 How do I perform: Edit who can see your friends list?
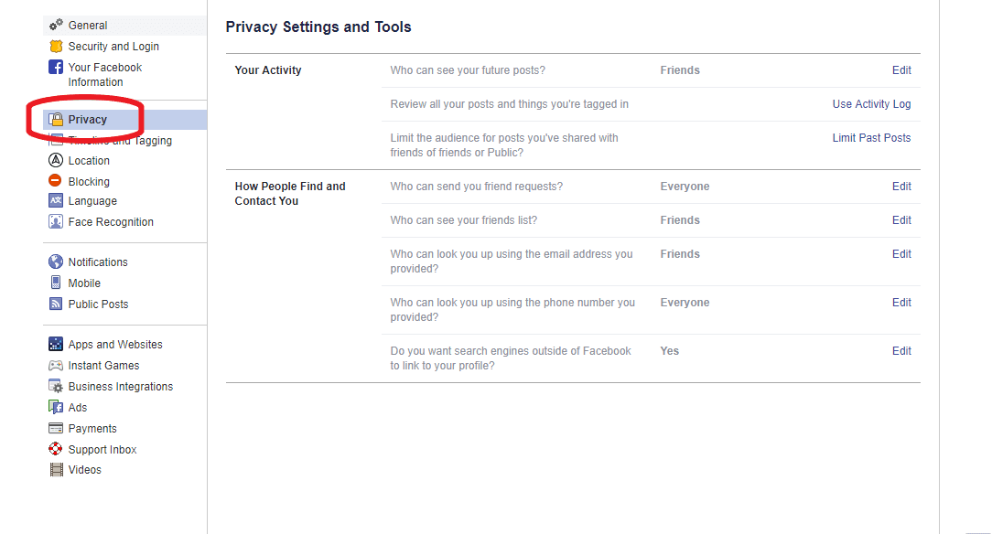(901, 220)
